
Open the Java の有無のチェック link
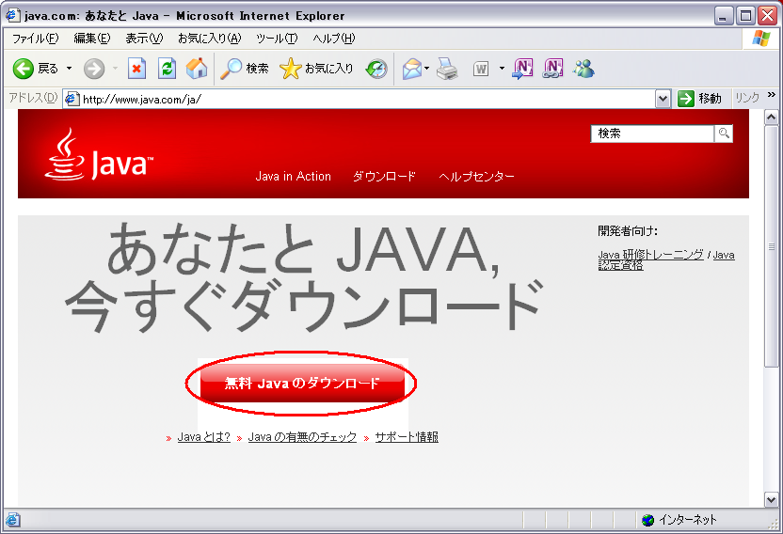[x=302, y=437]
